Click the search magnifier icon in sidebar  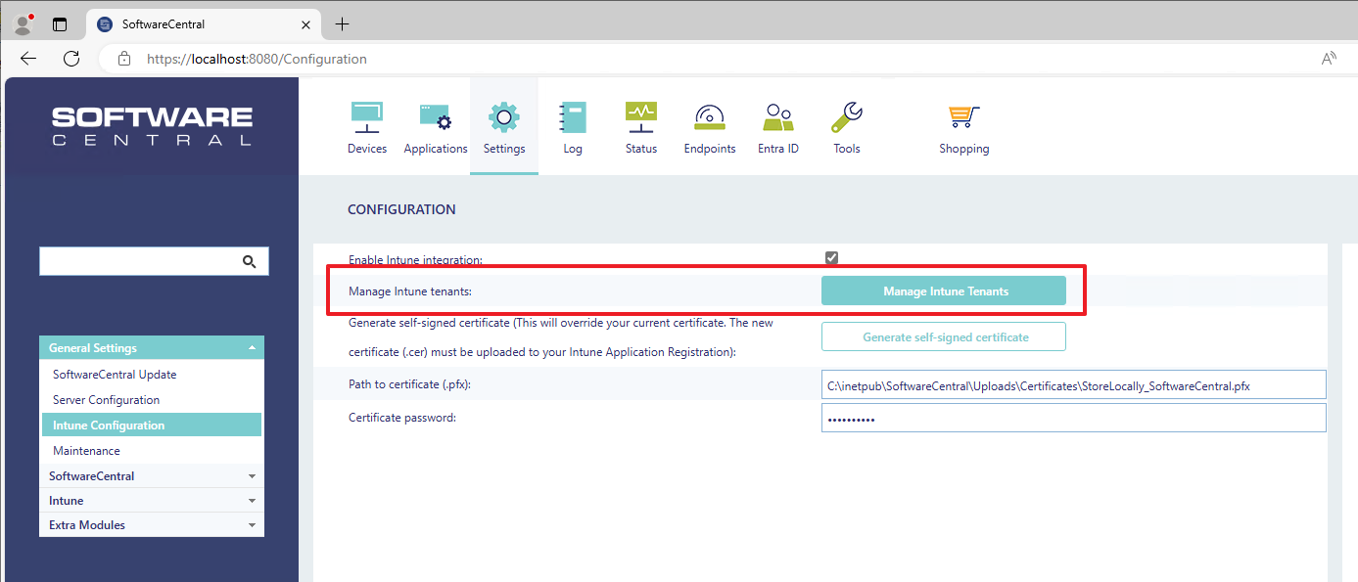click(x=249, y=261)
